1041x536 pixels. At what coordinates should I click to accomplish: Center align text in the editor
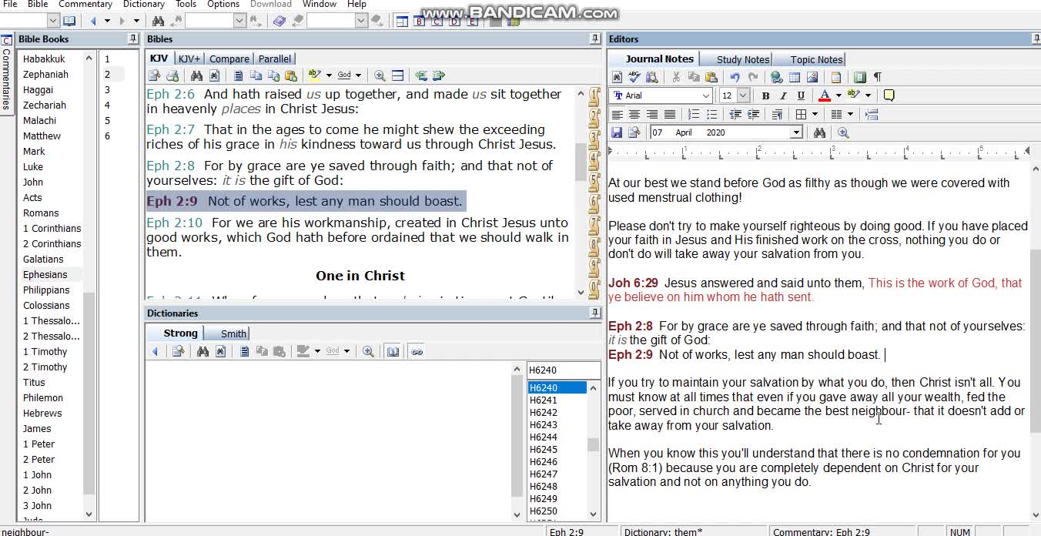(634, 114)
